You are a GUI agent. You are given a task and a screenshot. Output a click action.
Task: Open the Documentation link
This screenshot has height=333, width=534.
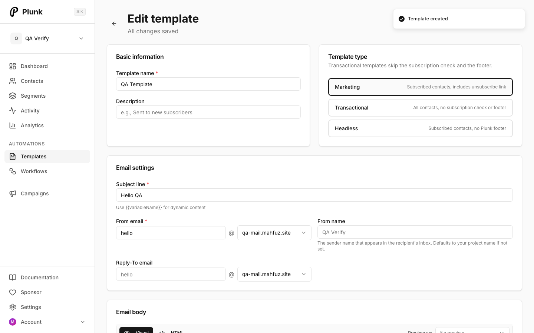pyautogui.click(x=47, y=277)
